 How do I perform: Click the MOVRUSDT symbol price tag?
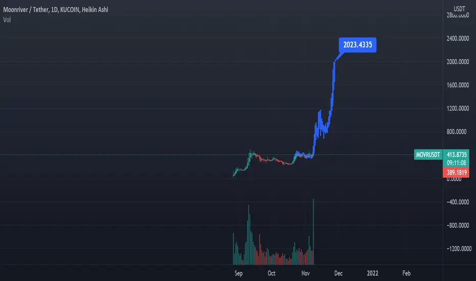(x=428, y=155)
